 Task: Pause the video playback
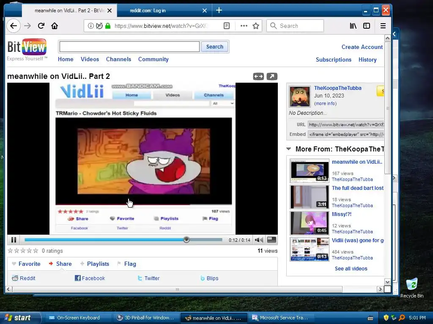click(x=14, y=240)
